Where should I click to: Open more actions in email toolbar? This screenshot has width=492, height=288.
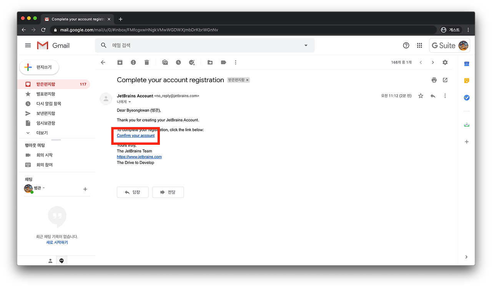tap(236, 62)
